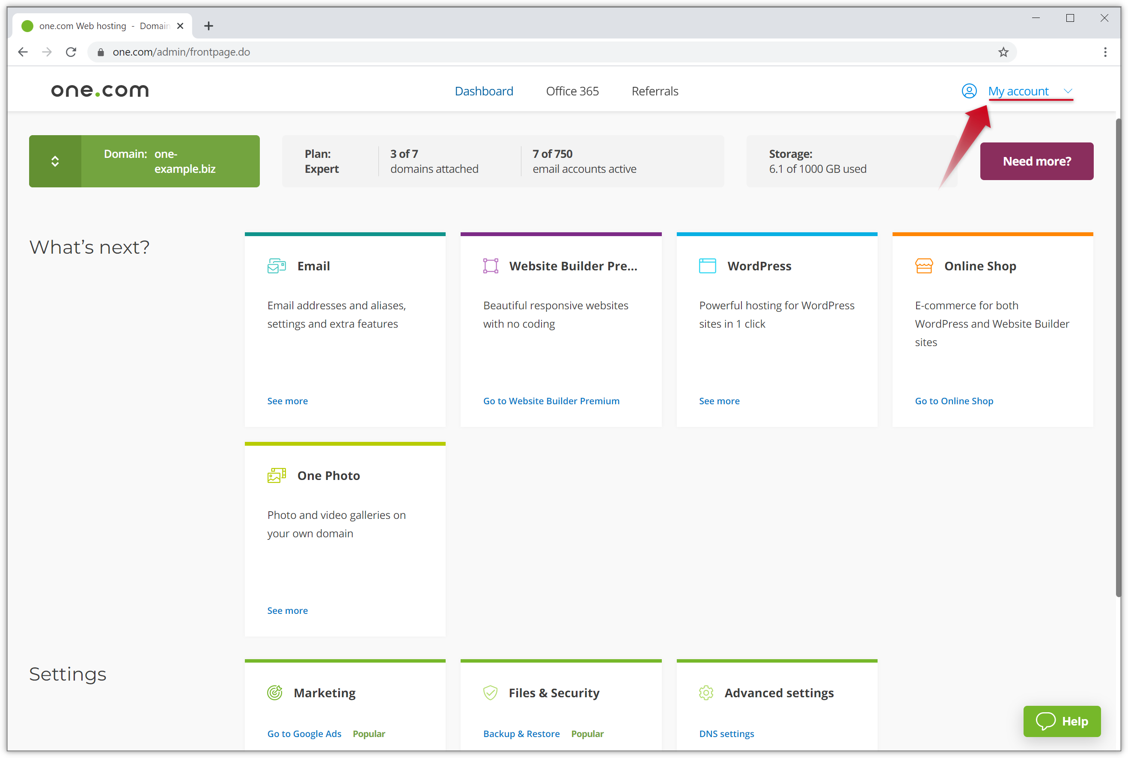Bookmark page with the star icon
The width and height of the screenshot is (1128, 758).
pos(1003,52)
